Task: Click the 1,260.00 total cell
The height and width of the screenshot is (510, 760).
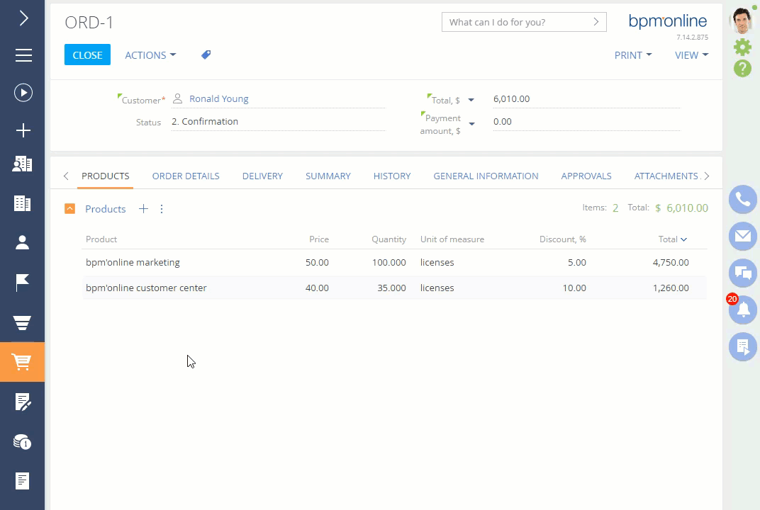Action: (x=671, y=288)
